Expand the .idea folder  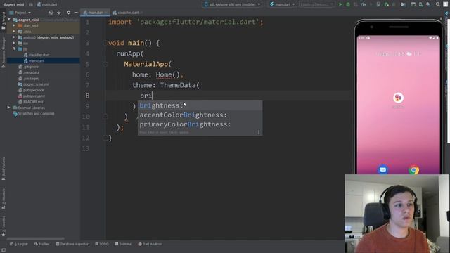(x=14, y=31)
